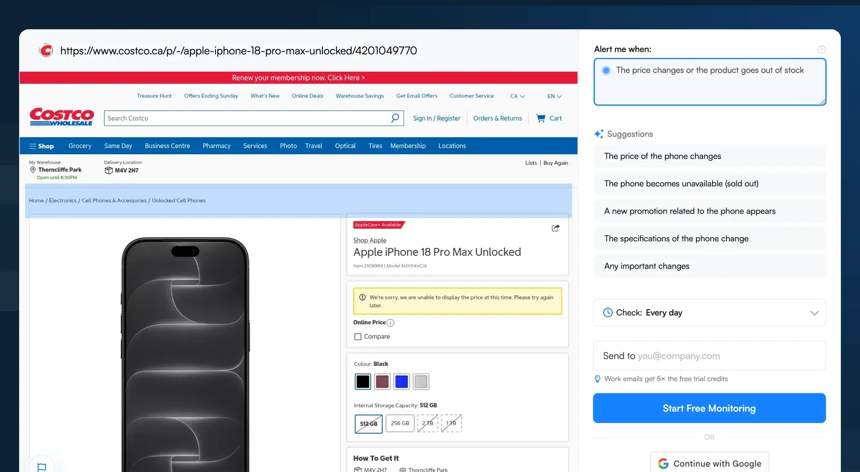Screen dimensions: 860x472
Task: Click Continue with Google button
Action: point(709,463)
